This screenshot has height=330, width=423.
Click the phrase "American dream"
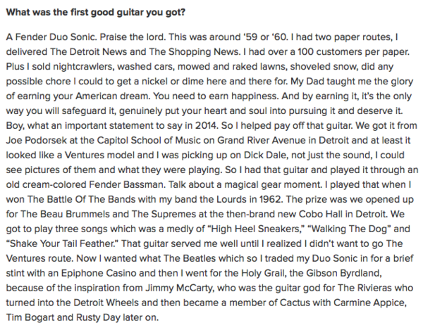point(112,96)
